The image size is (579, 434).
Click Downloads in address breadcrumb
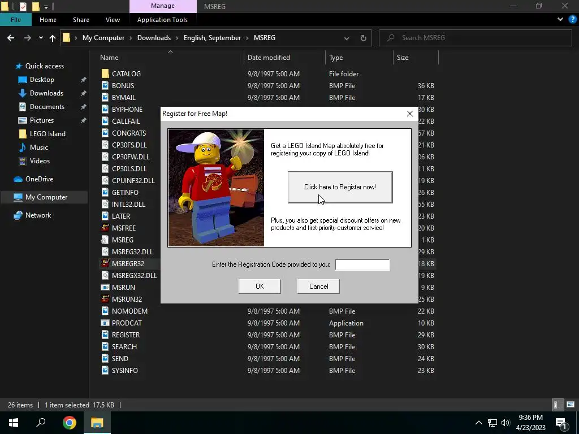[154, 38]
